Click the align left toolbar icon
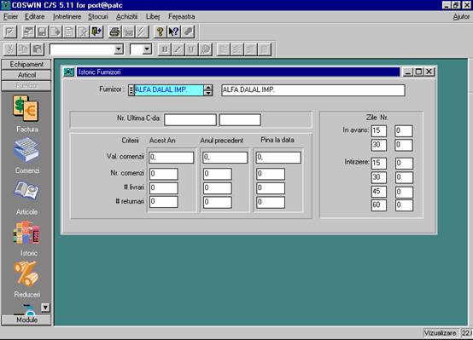Viewport: 473px width, 340px height. point(224,49)
